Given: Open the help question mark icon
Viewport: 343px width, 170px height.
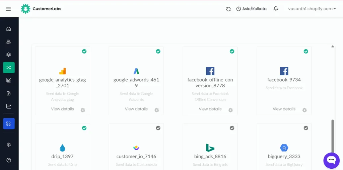Looking at the screenshot, I should point(8,160).
